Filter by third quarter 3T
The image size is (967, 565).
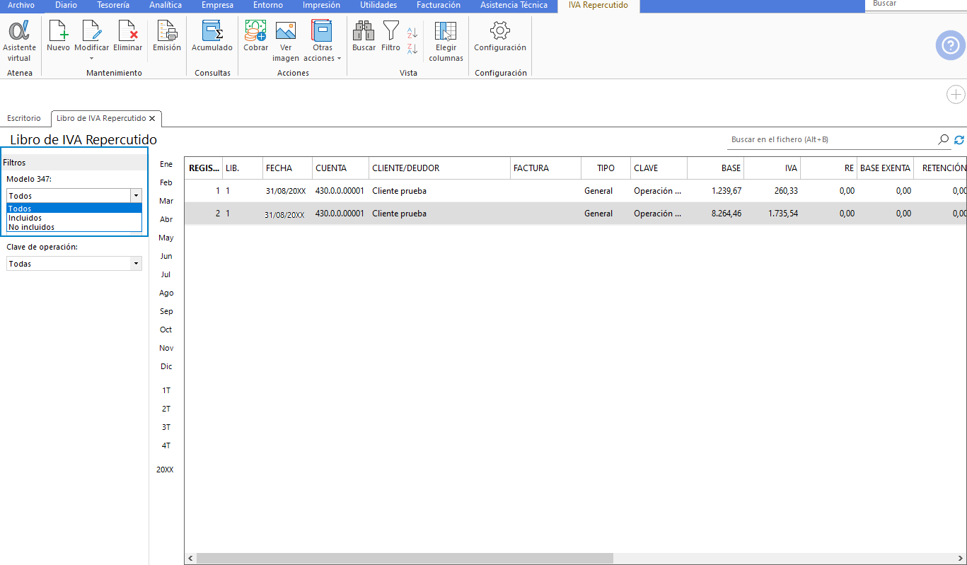166,427
